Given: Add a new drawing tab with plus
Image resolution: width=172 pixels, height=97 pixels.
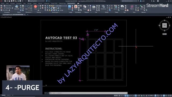Looking at the screenshot, I should pos(27,15).
